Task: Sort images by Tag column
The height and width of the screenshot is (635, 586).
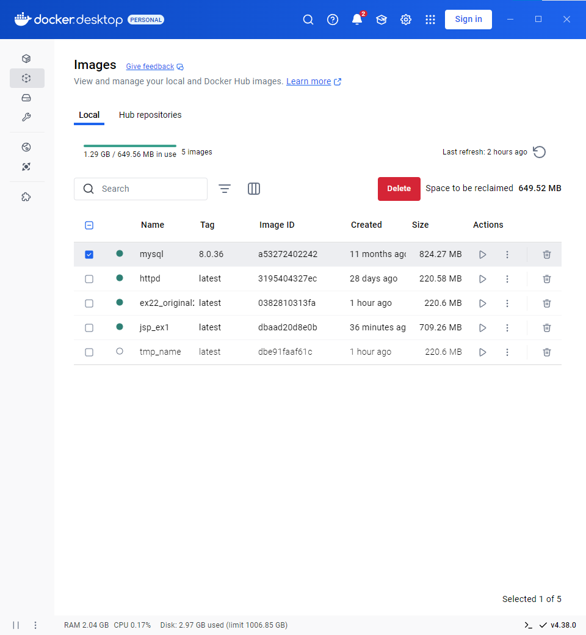Action: pos(207,225)
